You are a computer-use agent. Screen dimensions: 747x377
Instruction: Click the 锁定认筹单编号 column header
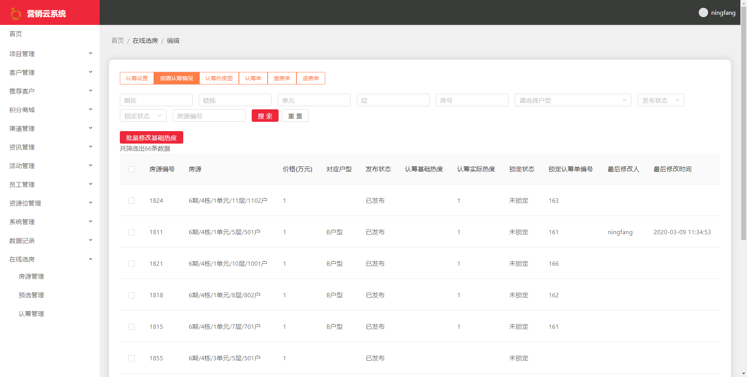pos(571,169)
